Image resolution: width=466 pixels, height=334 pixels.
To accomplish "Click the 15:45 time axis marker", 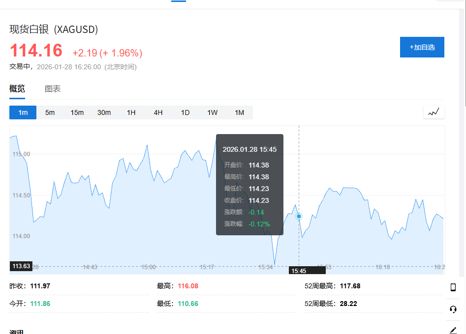I will 299,271.
